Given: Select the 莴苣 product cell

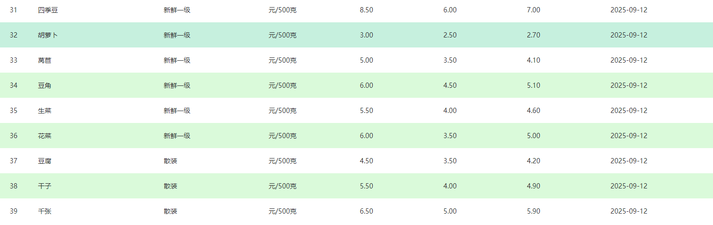Looking at the screenshot, I should (45, 60).
